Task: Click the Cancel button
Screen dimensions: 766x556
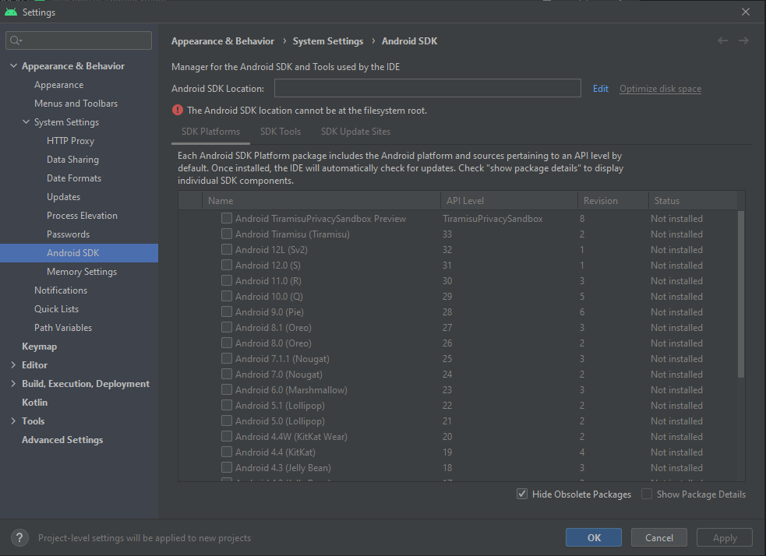Action: point(659,537)
